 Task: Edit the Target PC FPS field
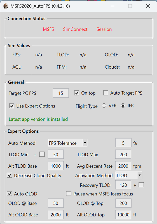[x=61, y=93]
